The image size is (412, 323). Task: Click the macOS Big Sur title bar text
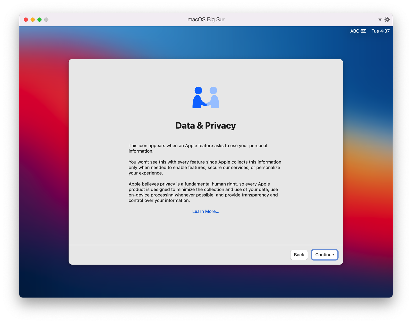[206, 19]
